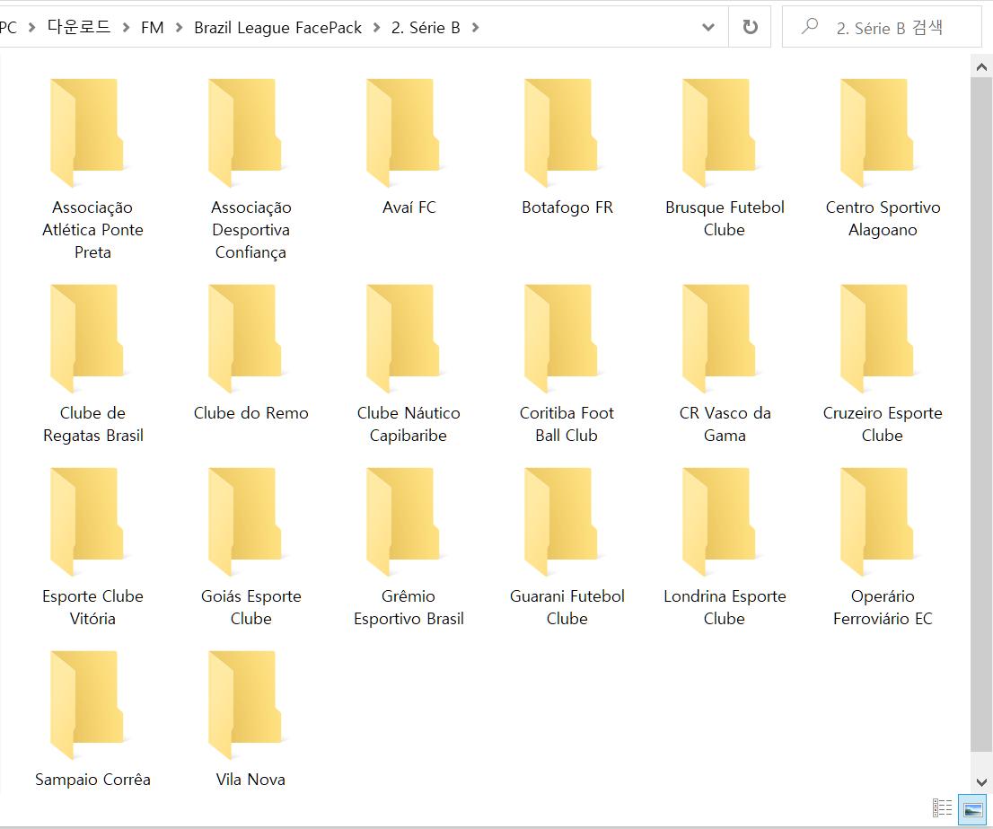Refresh the current folder view
This screenshot has height=829, width=993.
750,27
